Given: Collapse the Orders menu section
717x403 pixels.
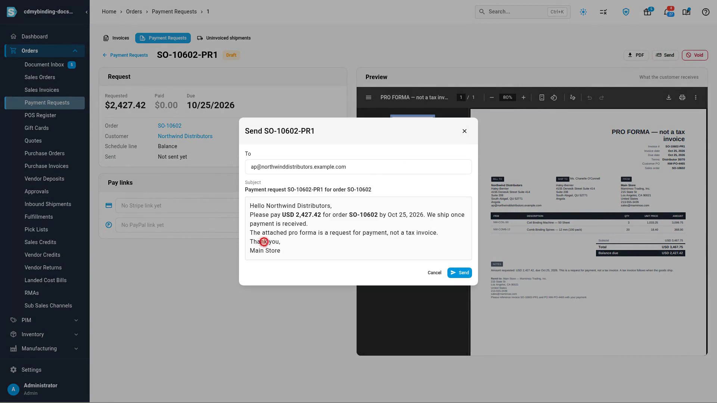Looking at the screenshot, I should [75, 51].
